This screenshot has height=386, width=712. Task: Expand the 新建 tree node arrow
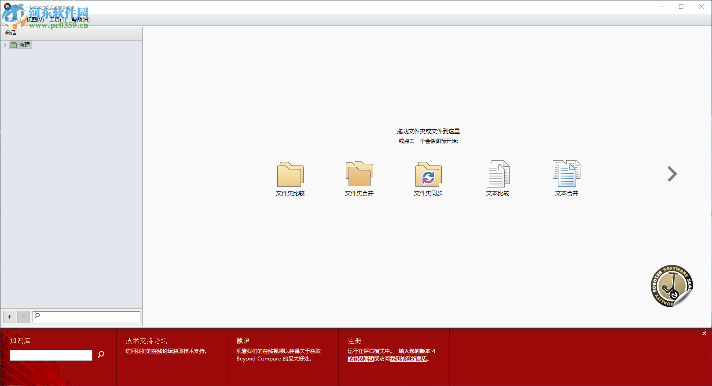5,45
